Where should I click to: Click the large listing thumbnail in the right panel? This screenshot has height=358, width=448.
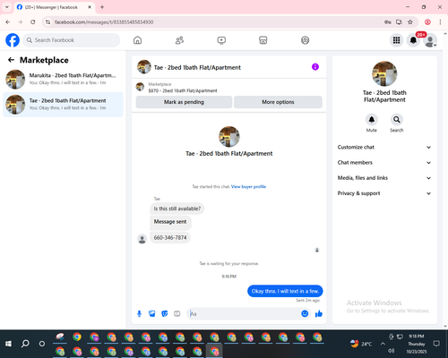(384, 73)
